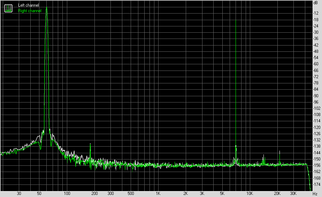Click the top of the 60 Hz main peak
322x197 pixels.
(47, 7)
